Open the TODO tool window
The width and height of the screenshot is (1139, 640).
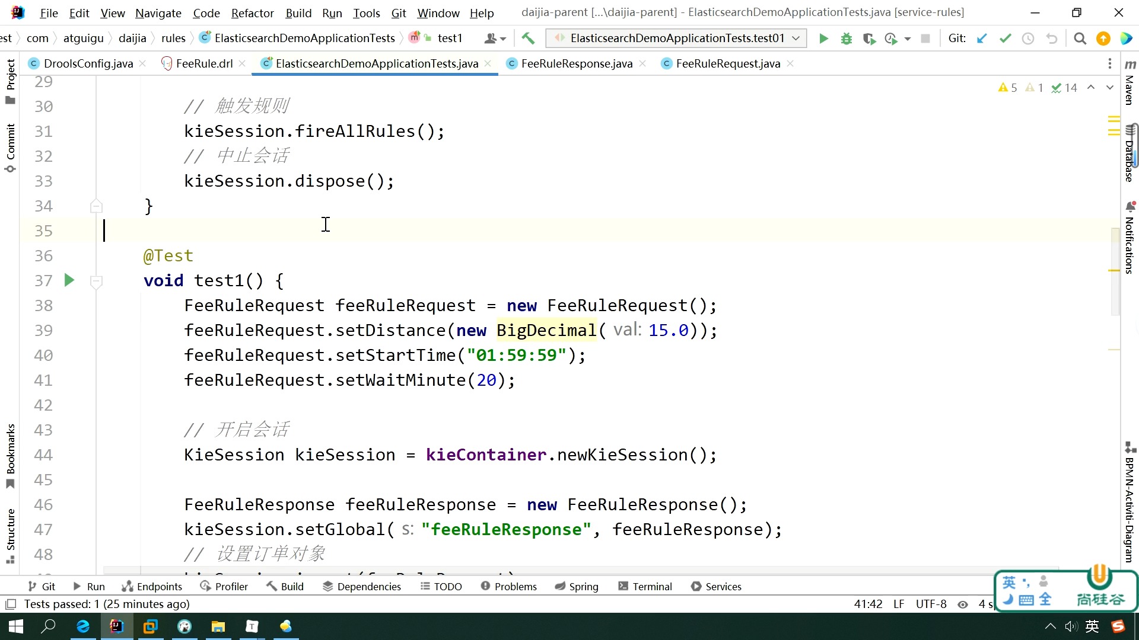(x=441, y=587)
